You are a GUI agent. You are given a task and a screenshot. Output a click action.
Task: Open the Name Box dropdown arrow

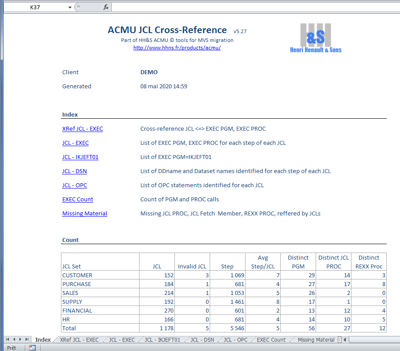(70, 8)
